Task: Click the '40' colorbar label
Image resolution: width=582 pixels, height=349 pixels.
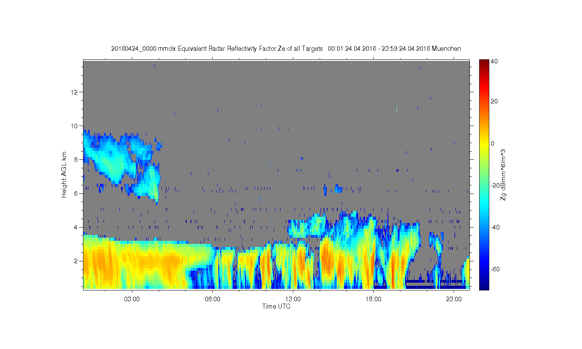Action: (494, 61)
